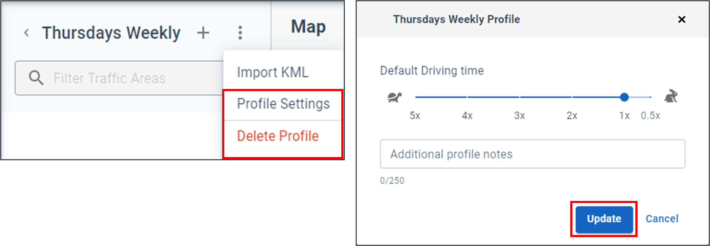Screen dimensions: 710x246
Task: Click the blue slider handle at 1x
Action: pos(624,97)
